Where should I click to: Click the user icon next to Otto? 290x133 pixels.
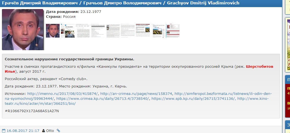[x=43, y=131]
